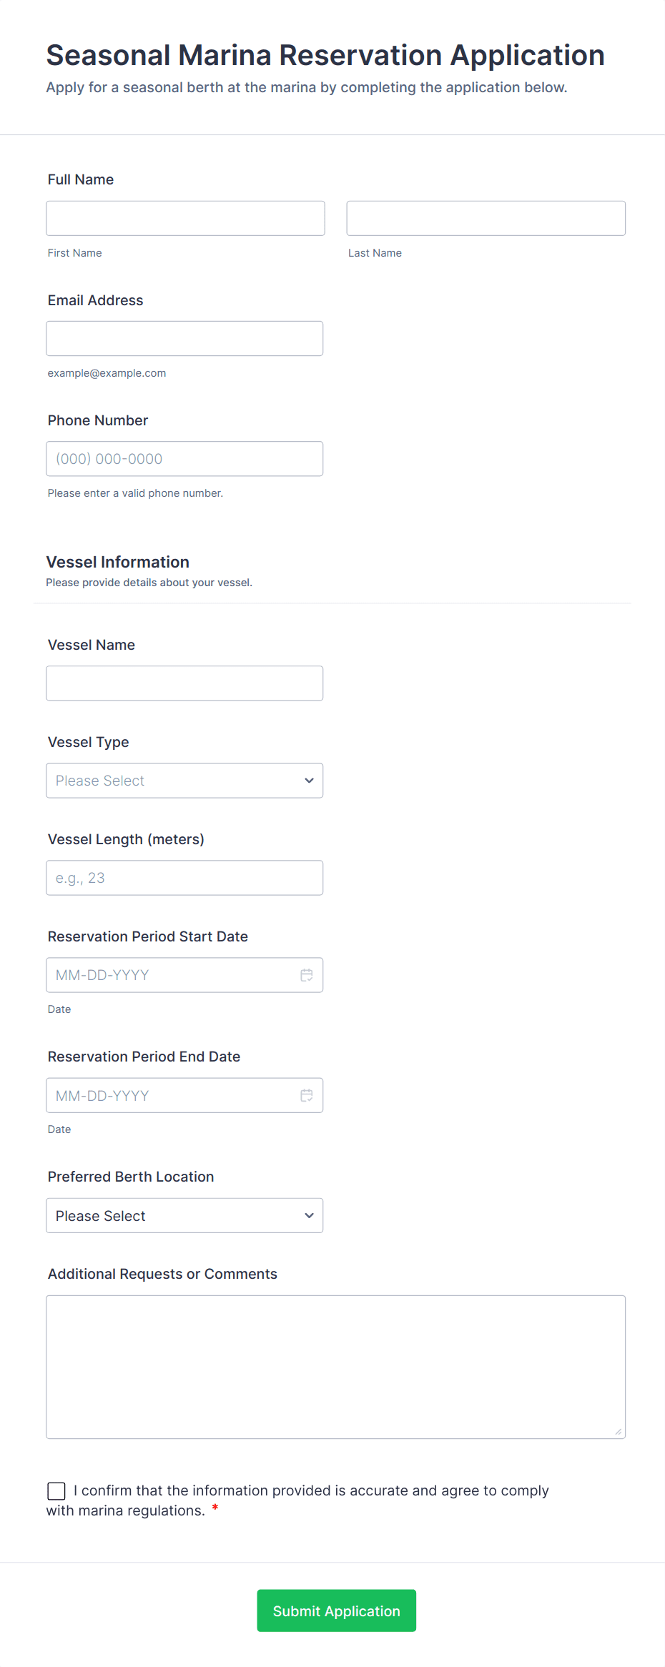The height and width of the screenshot is (1667, 665).
Task: Click inside Additional Requests or Comments textarea
Action: [335, 1367]
